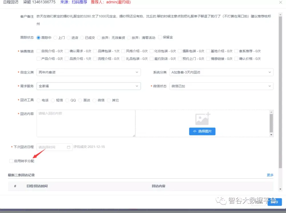Click into the 回访内容 text area
Screen dimensions: 286x213
86,123
